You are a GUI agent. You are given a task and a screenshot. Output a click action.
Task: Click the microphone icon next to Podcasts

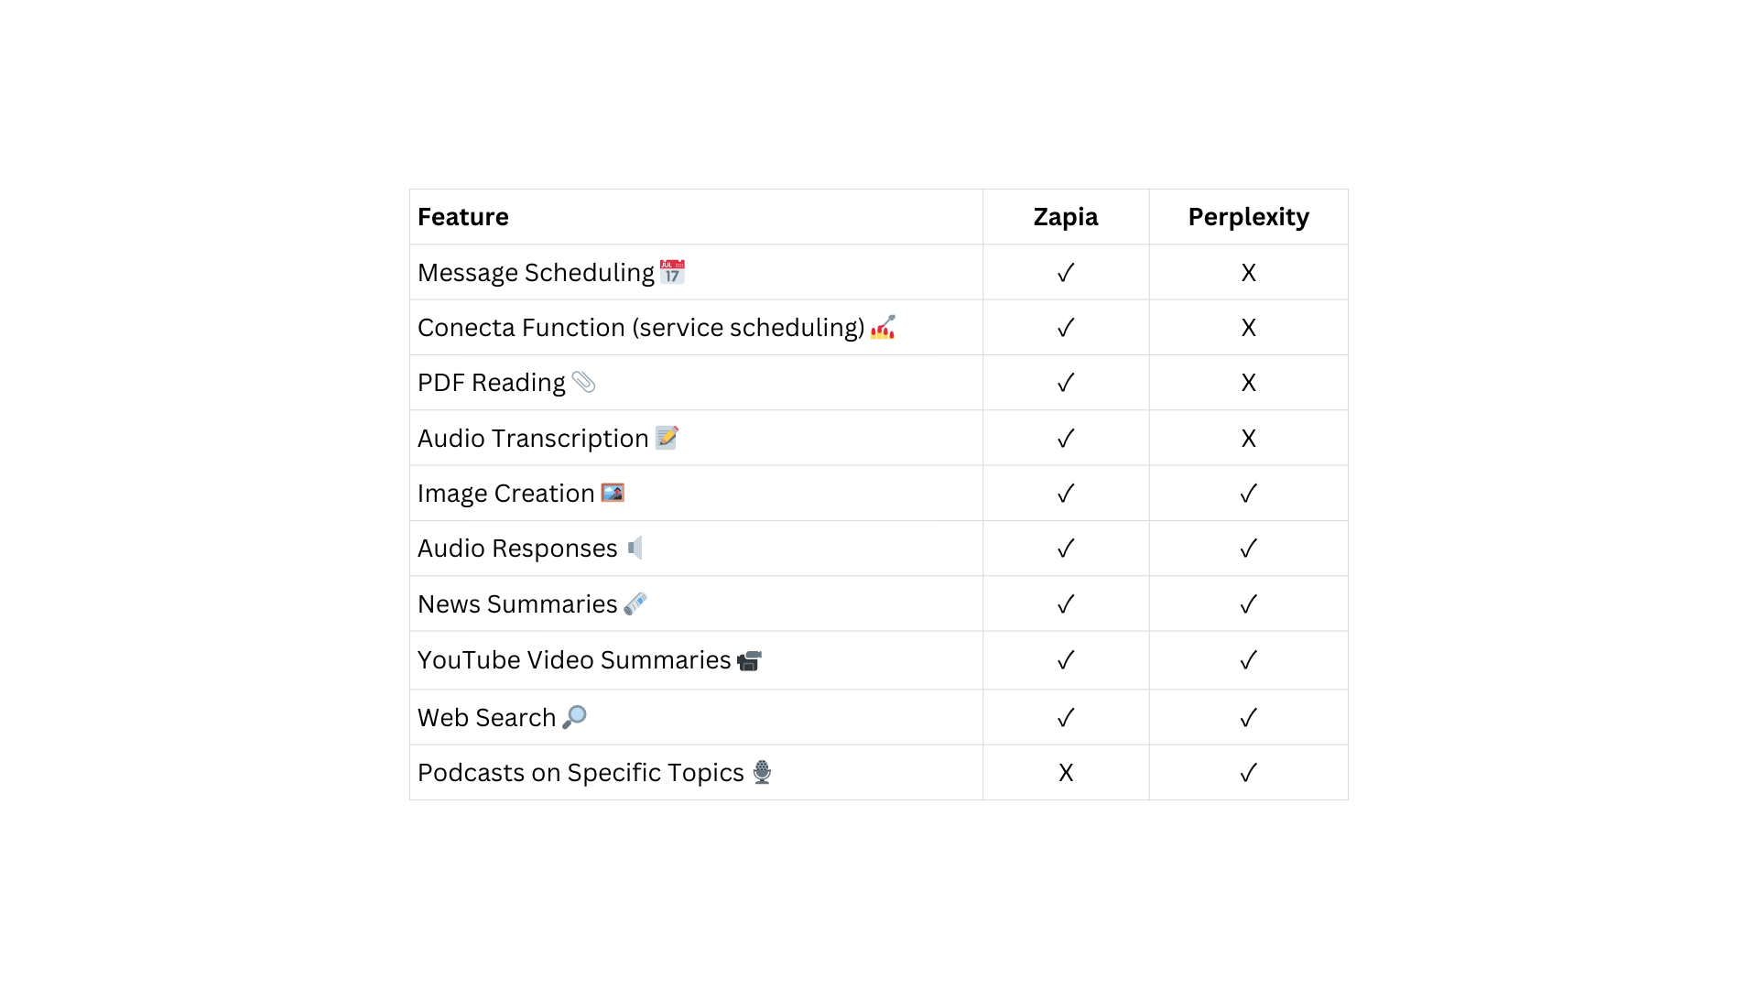point(762,772)
